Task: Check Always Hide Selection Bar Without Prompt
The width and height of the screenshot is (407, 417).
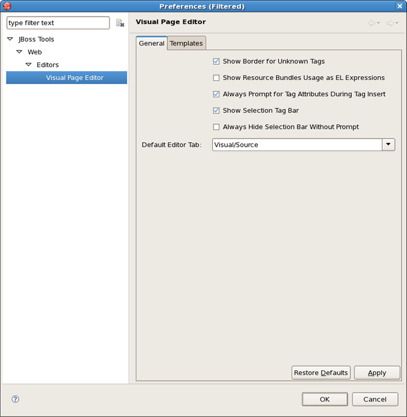Action: point(217,127)
